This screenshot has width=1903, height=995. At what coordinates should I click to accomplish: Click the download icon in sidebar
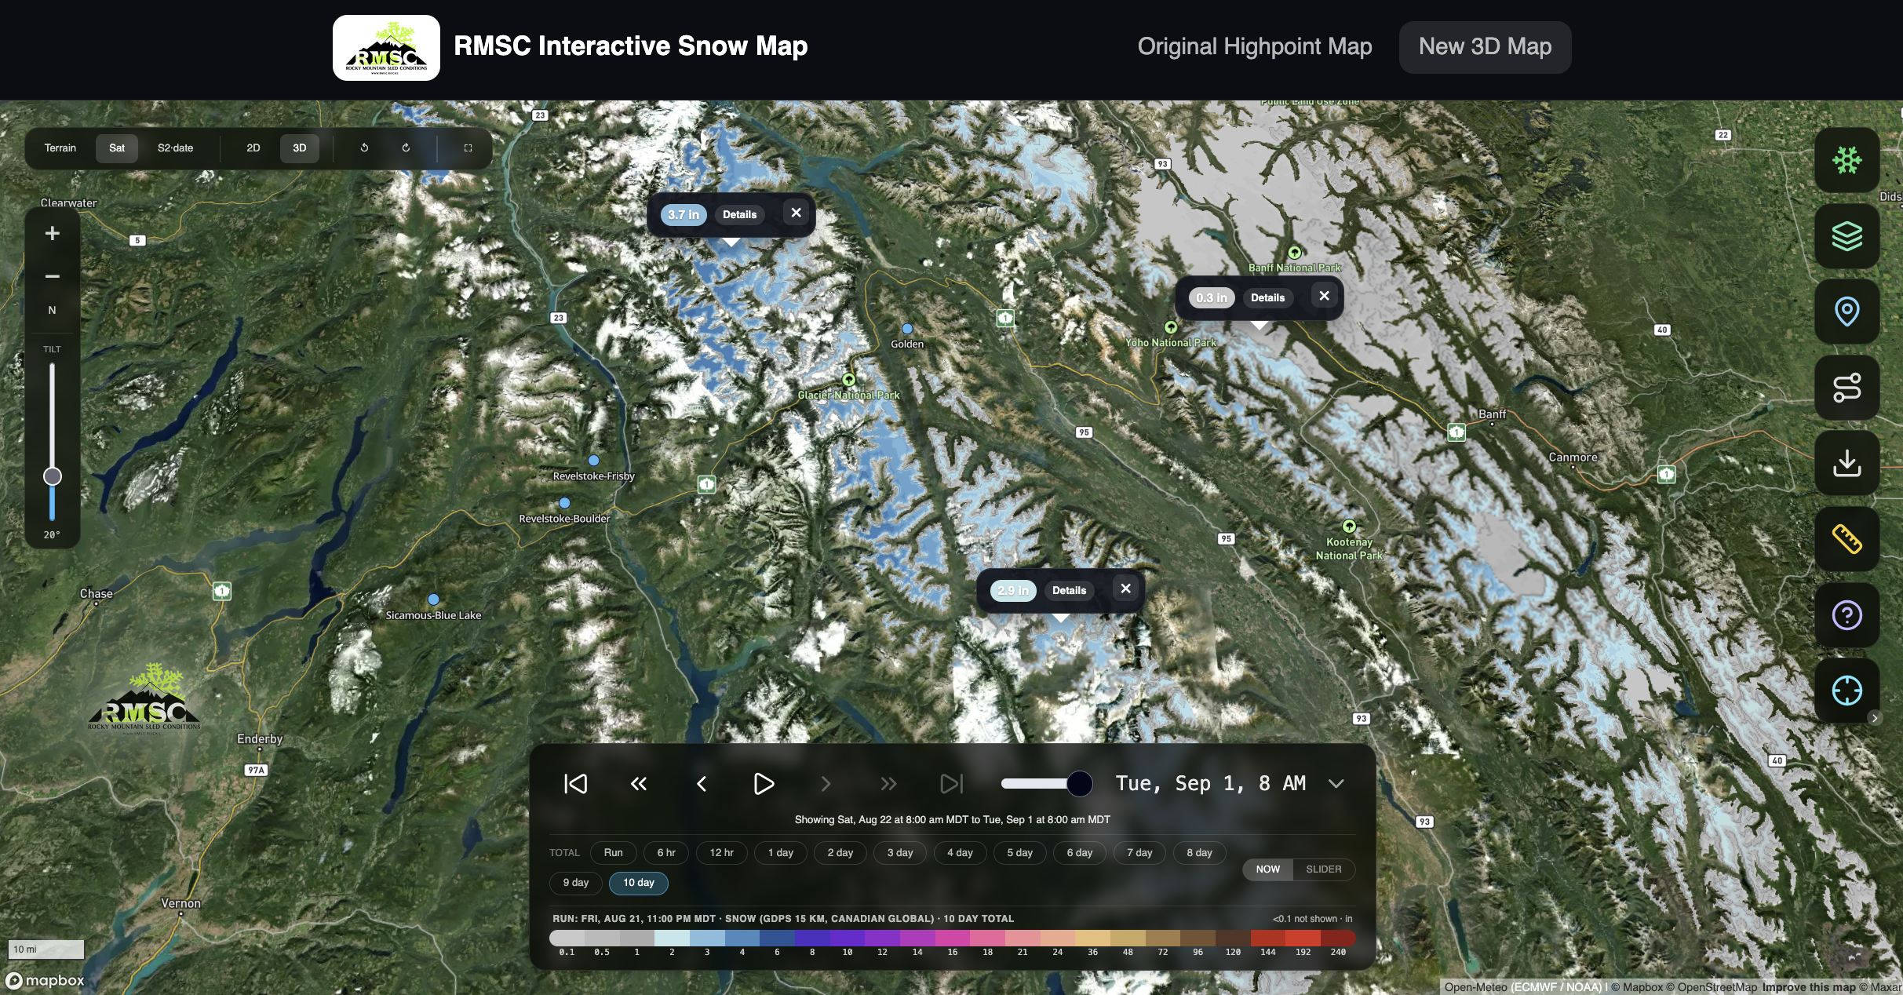1846,463
